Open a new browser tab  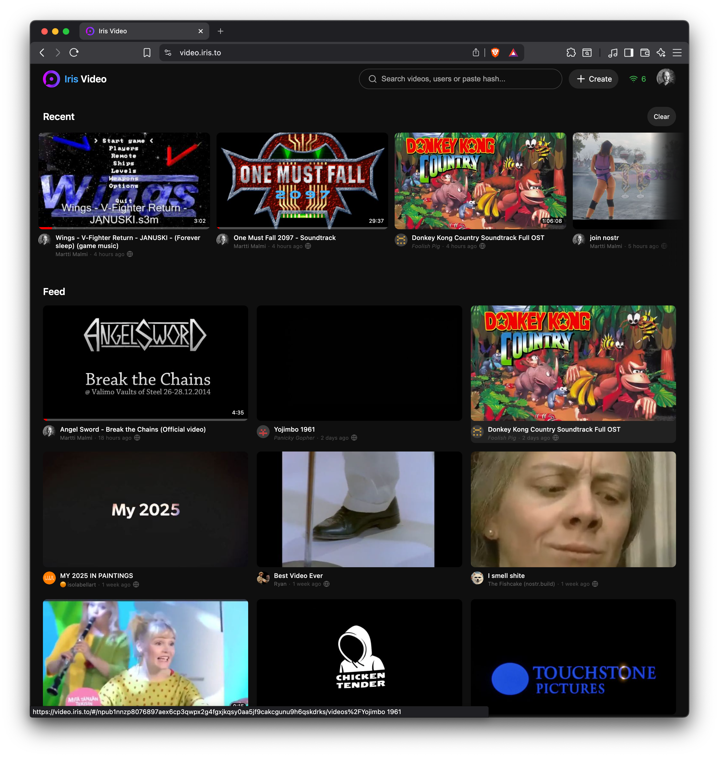(x=220, y=31)
